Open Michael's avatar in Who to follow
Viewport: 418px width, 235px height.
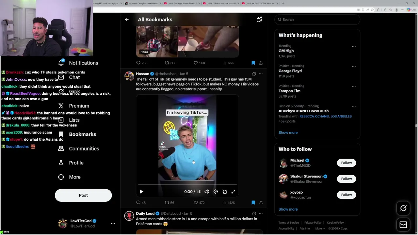(x=283, y=163)
